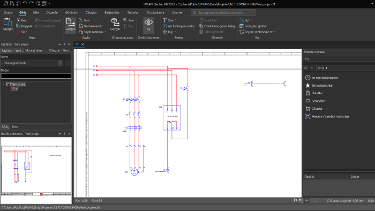Viewport: 375px width, 211px height.
Task: Open the Dosya menu
Action: [8, 12]
